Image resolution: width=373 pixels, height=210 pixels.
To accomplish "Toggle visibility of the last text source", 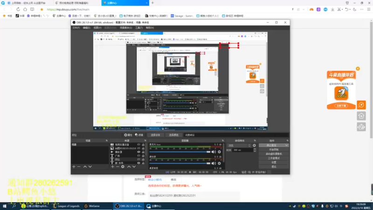I will [138, 163].
